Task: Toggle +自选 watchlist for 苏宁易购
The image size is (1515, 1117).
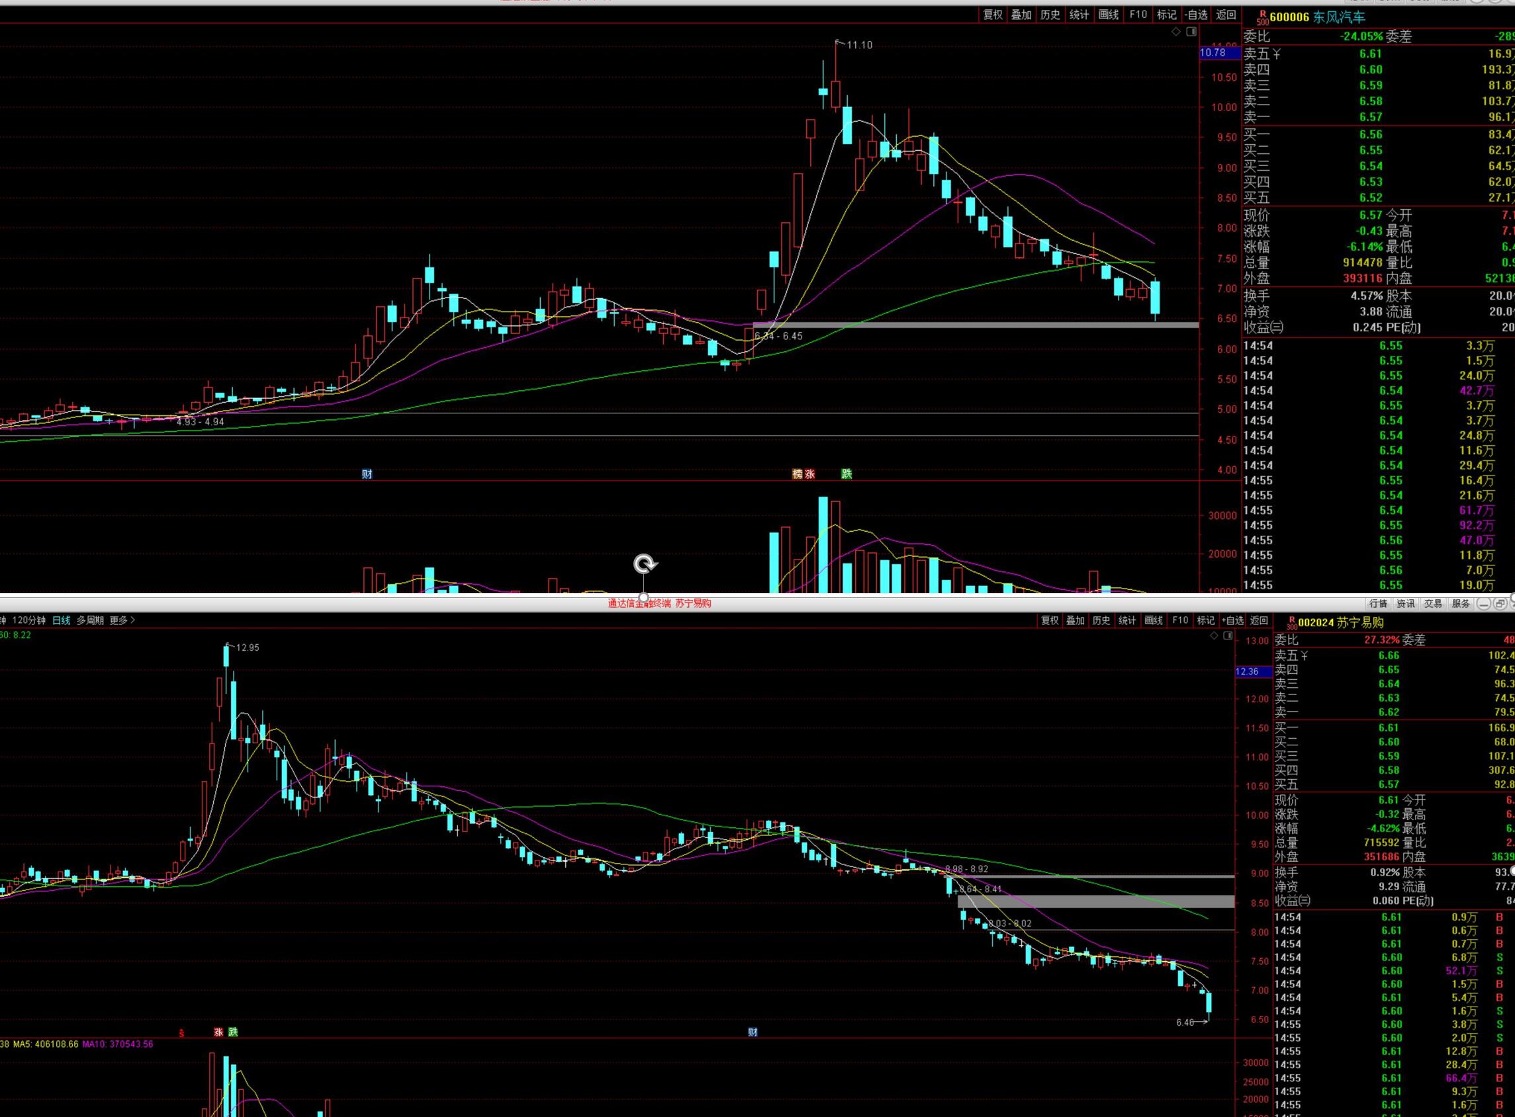Action: point(1232,620)
